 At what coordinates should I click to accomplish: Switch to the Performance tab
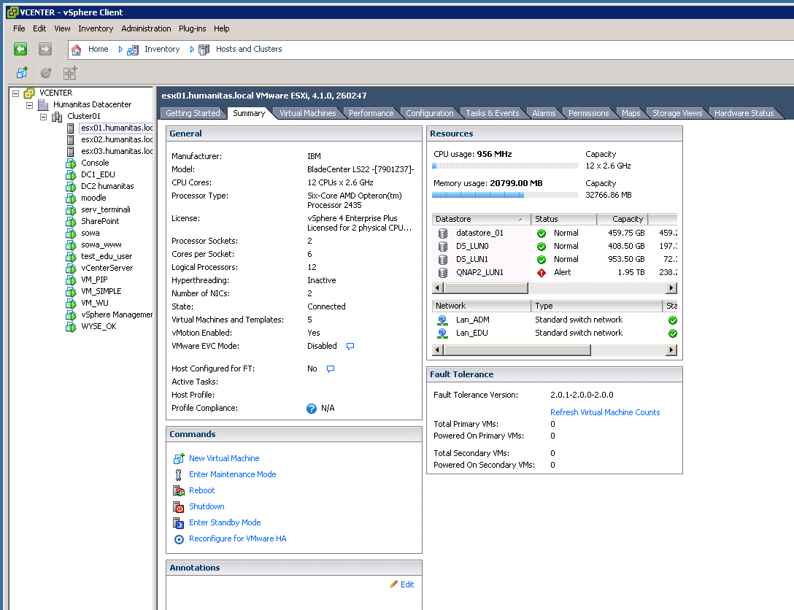[371, 113]
